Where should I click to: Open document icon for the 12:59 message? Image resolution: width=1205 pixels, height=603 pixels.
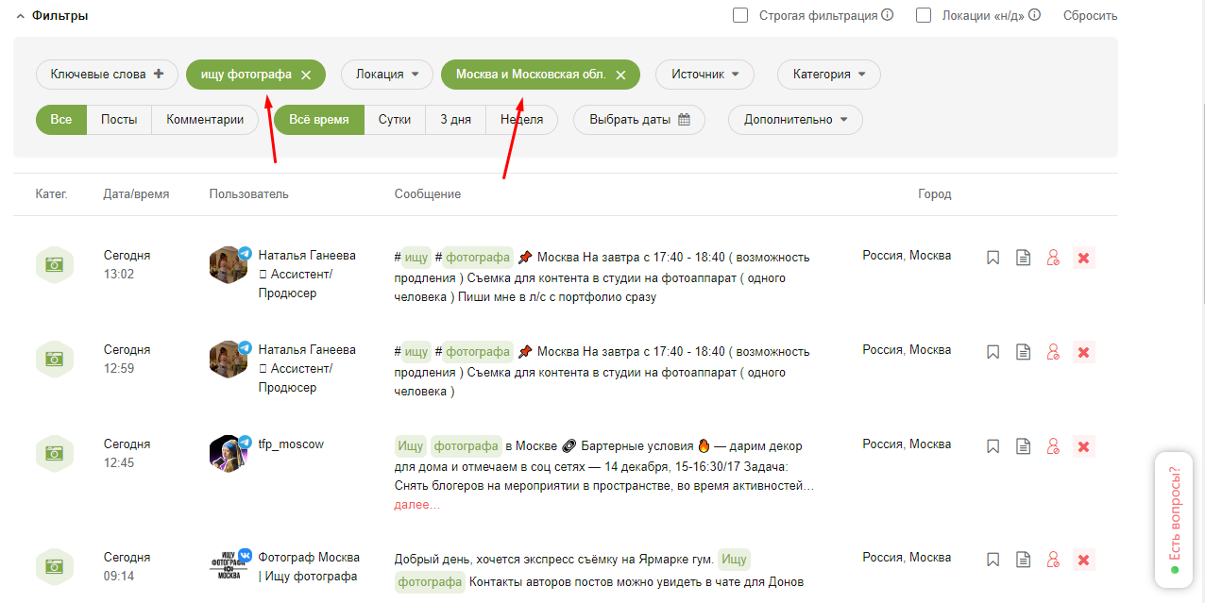click(x=1023, y=352)
